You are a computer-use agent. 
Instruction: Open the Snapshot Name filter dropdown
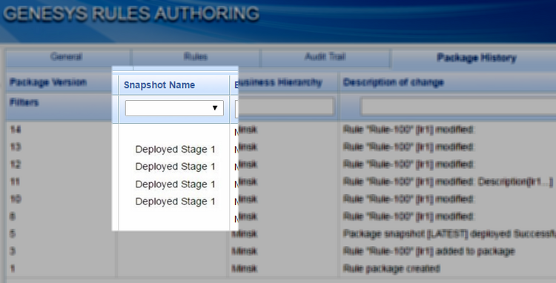(x=174, y=108)
